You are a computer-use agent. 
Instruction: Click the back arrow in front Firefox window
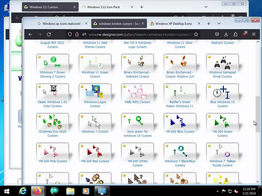click(30, 34)
